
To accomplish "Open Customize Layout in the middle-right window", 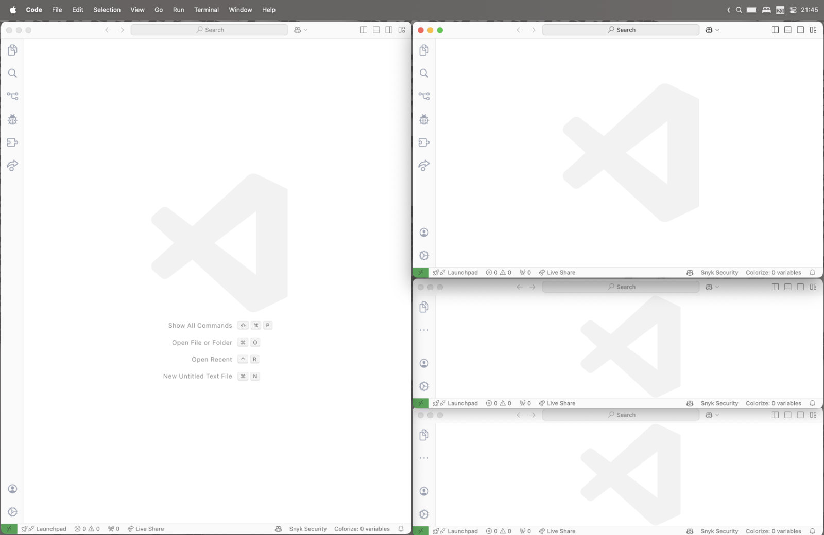I will [x=813, y=287].
